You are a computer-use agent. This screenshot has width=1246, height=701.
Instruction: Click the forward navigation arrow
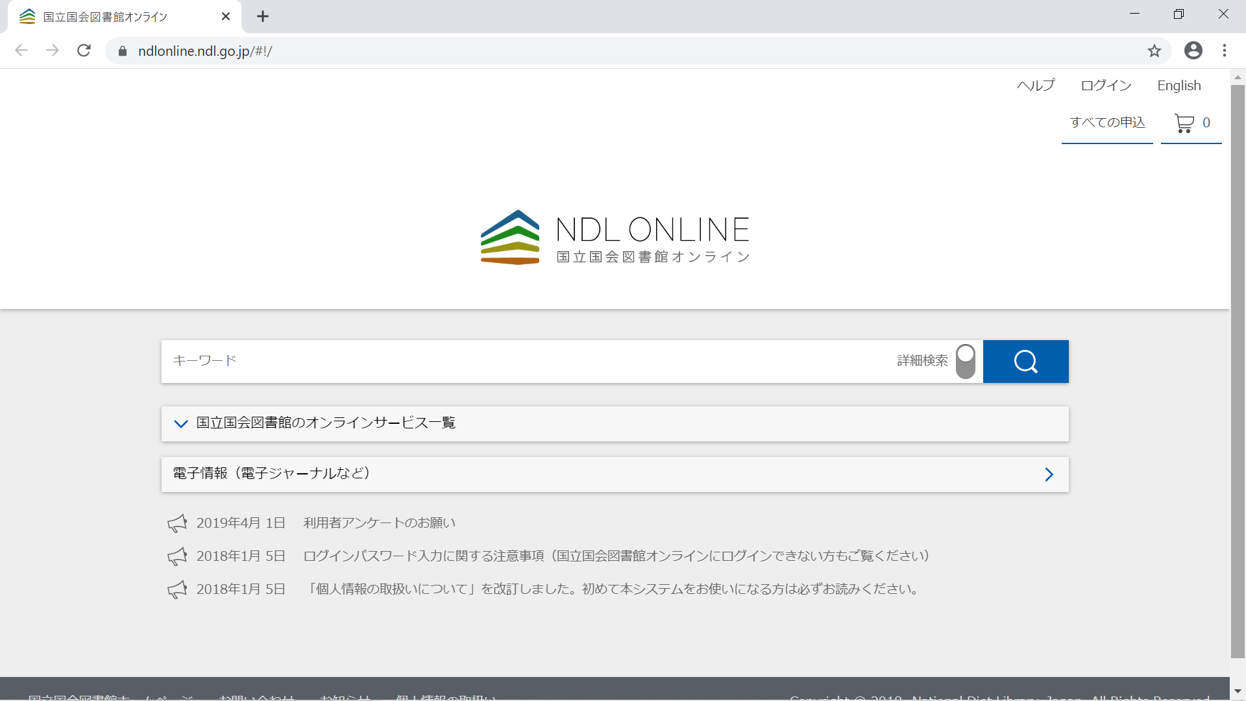click(53, 51)
